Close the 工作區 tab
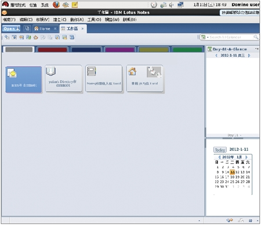 pyautogui.click(x=82, y=29)
